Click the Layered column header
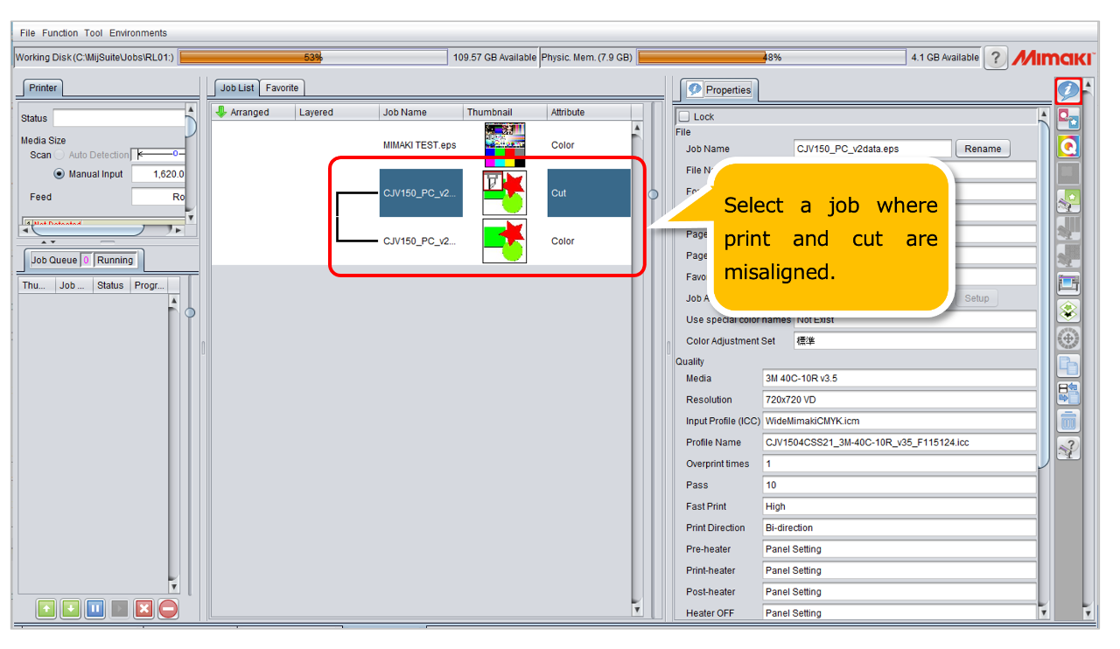This screenshot has height=649, width=1120. click(x=337, y=112)
